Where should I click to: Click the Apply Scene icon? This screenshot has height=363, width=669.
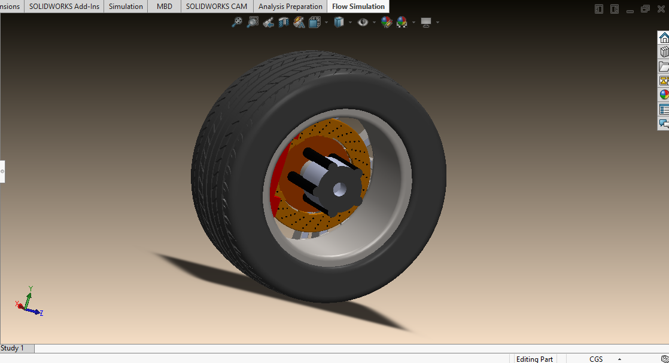coord(402,22)
